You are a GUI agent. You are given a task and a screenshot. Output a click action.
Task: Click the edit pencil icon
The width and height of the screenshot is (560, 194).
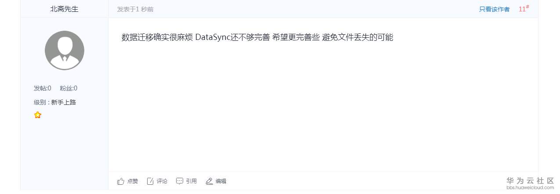point(209,181)
